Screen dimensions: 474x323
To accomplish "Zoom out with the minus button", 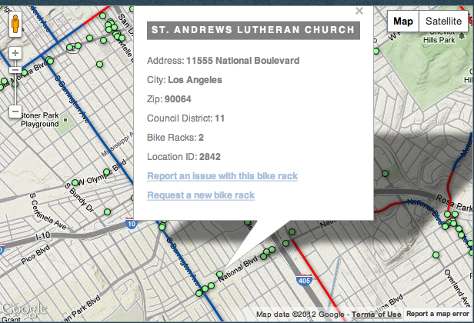I will pos(15,112).
